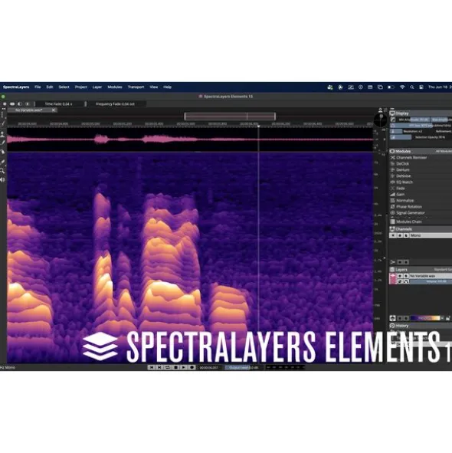
Task: Click the Record transport button
Action: [192, 367]
